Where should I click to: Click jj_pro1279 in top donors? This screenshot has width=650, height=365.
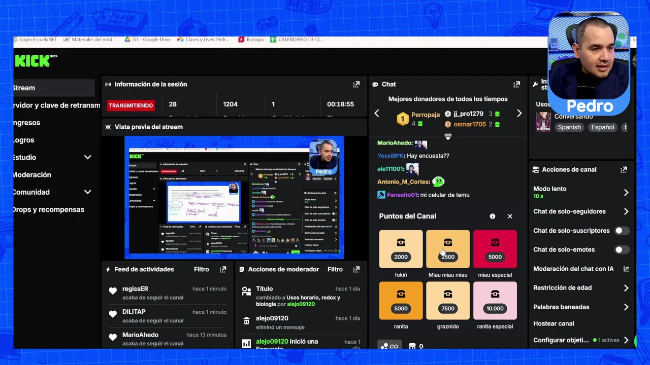[x=468, y=114]
